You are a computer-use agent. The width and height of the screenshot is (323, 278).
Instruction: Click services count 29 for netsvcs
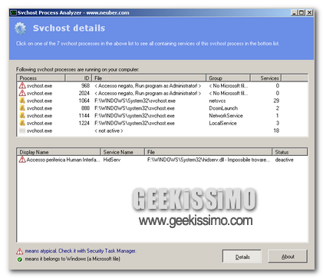click(x=276, y=101)
